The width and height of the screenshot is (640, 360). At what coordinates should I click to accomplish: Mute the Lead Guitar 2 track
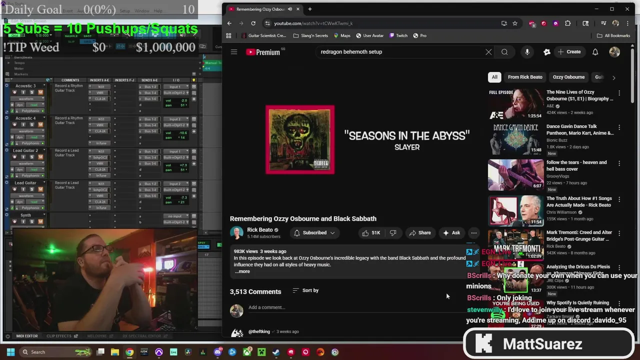[40, 157]
